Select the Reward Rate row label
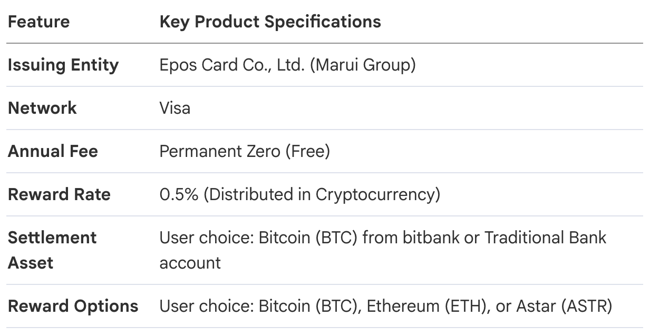Image resolution: width=650 pixels, height=336 pixels. tap(59, 194)
